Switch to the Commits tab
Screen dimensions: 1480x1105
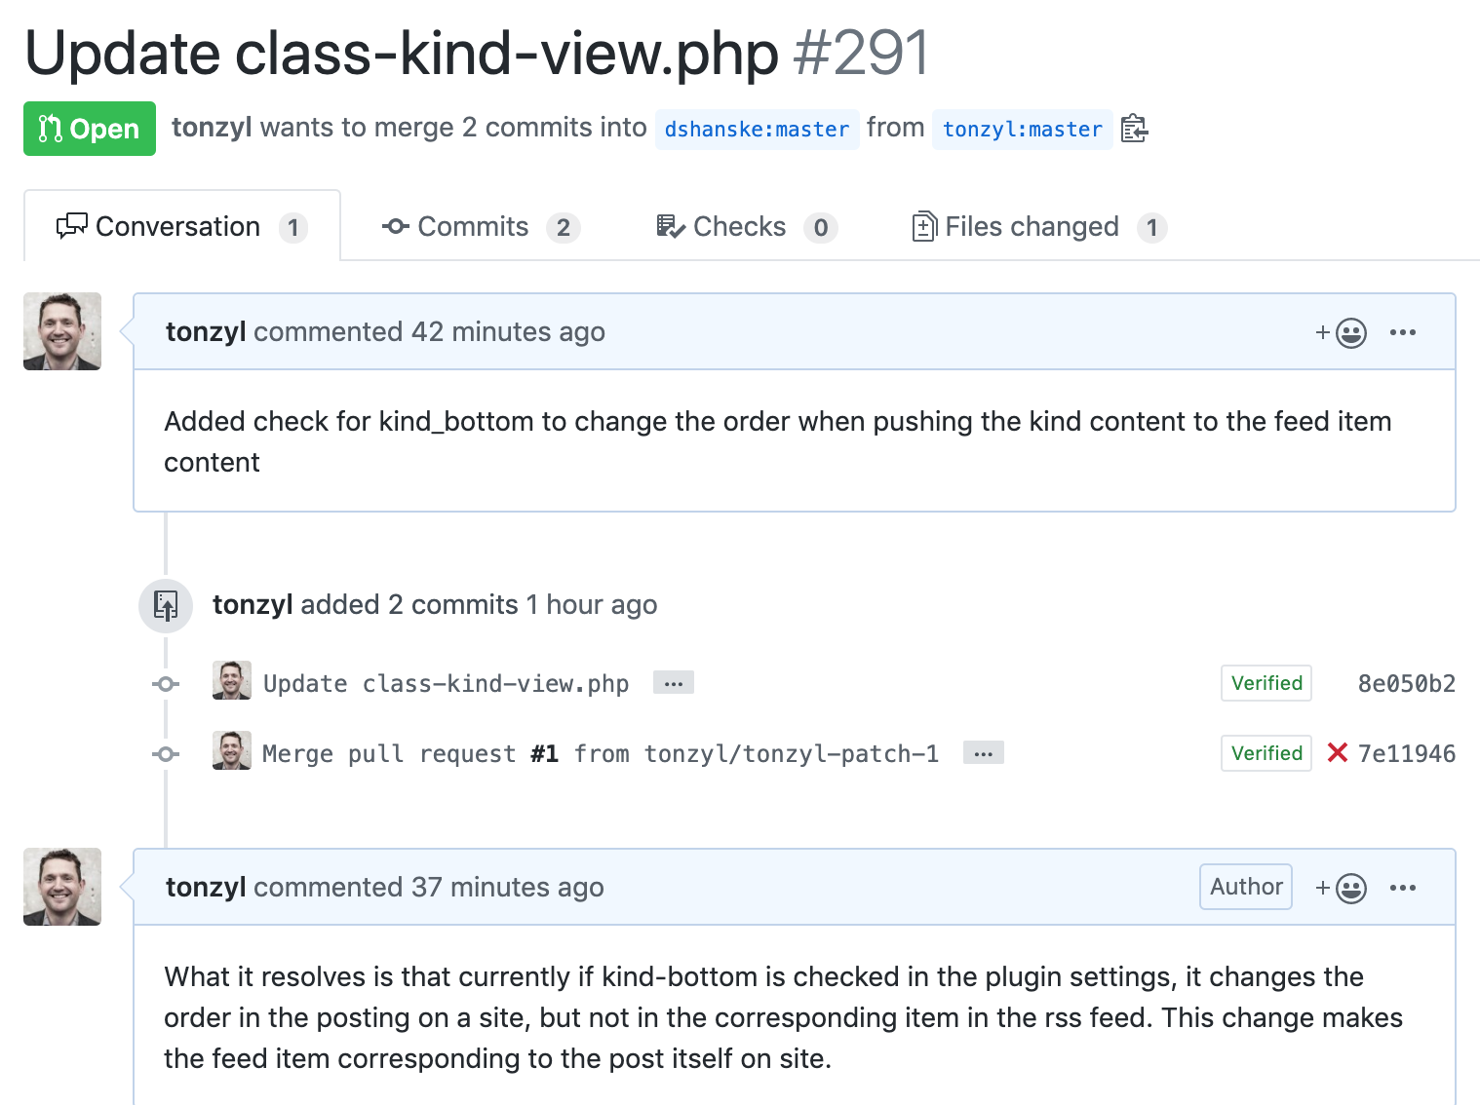click(x=481, y=227)
